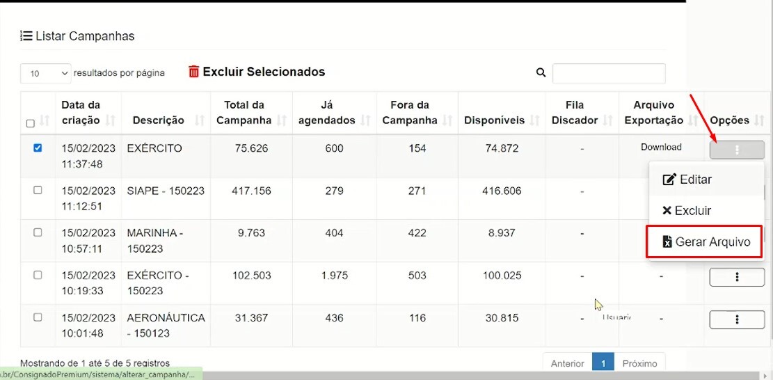Collapse the open options menu button for EXÉRCITO

click(737, 150)
